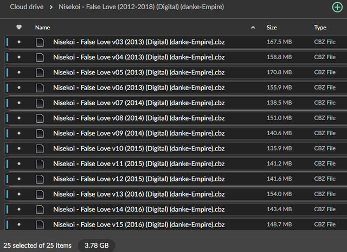Sort by the Name column header

tap(42, 28)
